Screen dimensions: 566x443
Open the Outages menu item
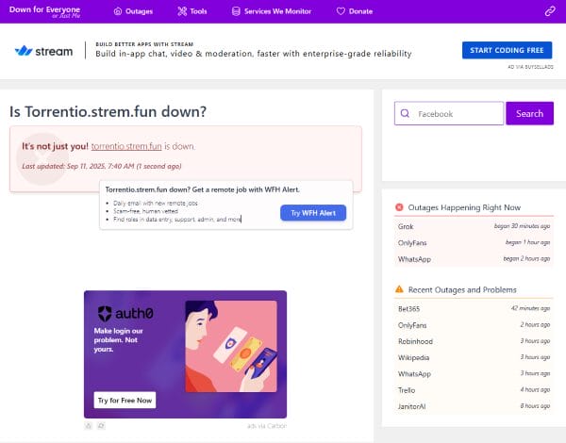click(x=132, y=11)
